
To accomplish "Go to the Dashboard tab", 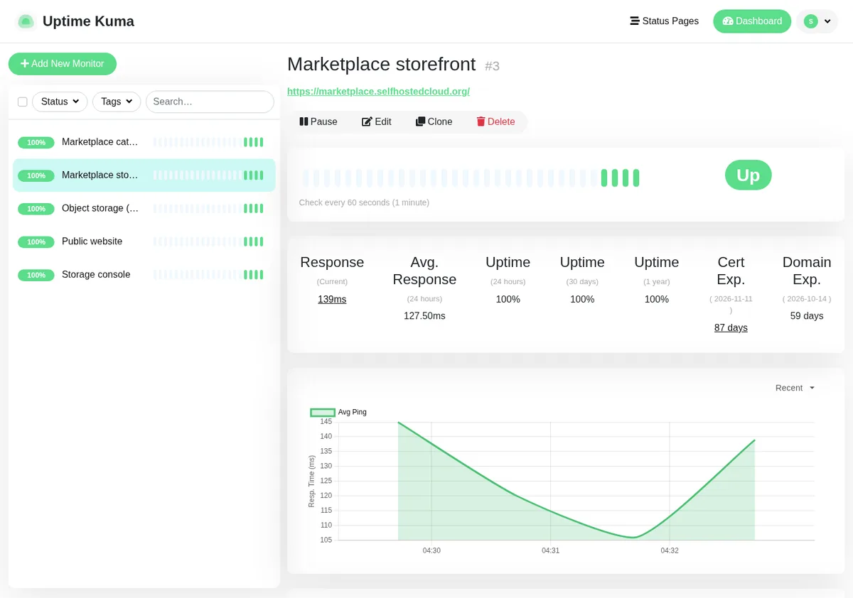I will pyautogui.click(x=752, y=21).
